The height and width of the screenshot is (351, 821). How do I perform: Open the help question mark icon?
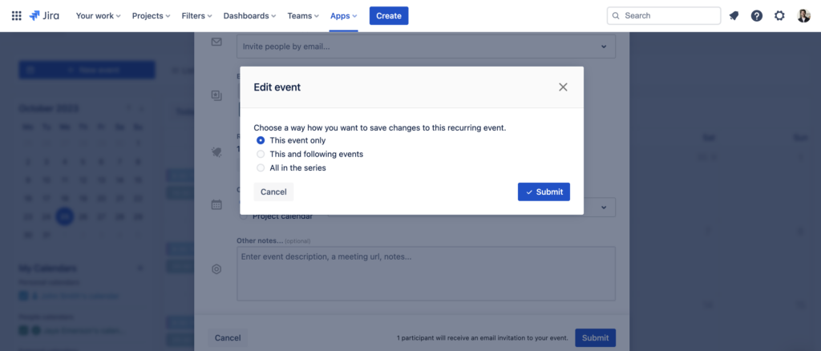click(x=756, y=15)
